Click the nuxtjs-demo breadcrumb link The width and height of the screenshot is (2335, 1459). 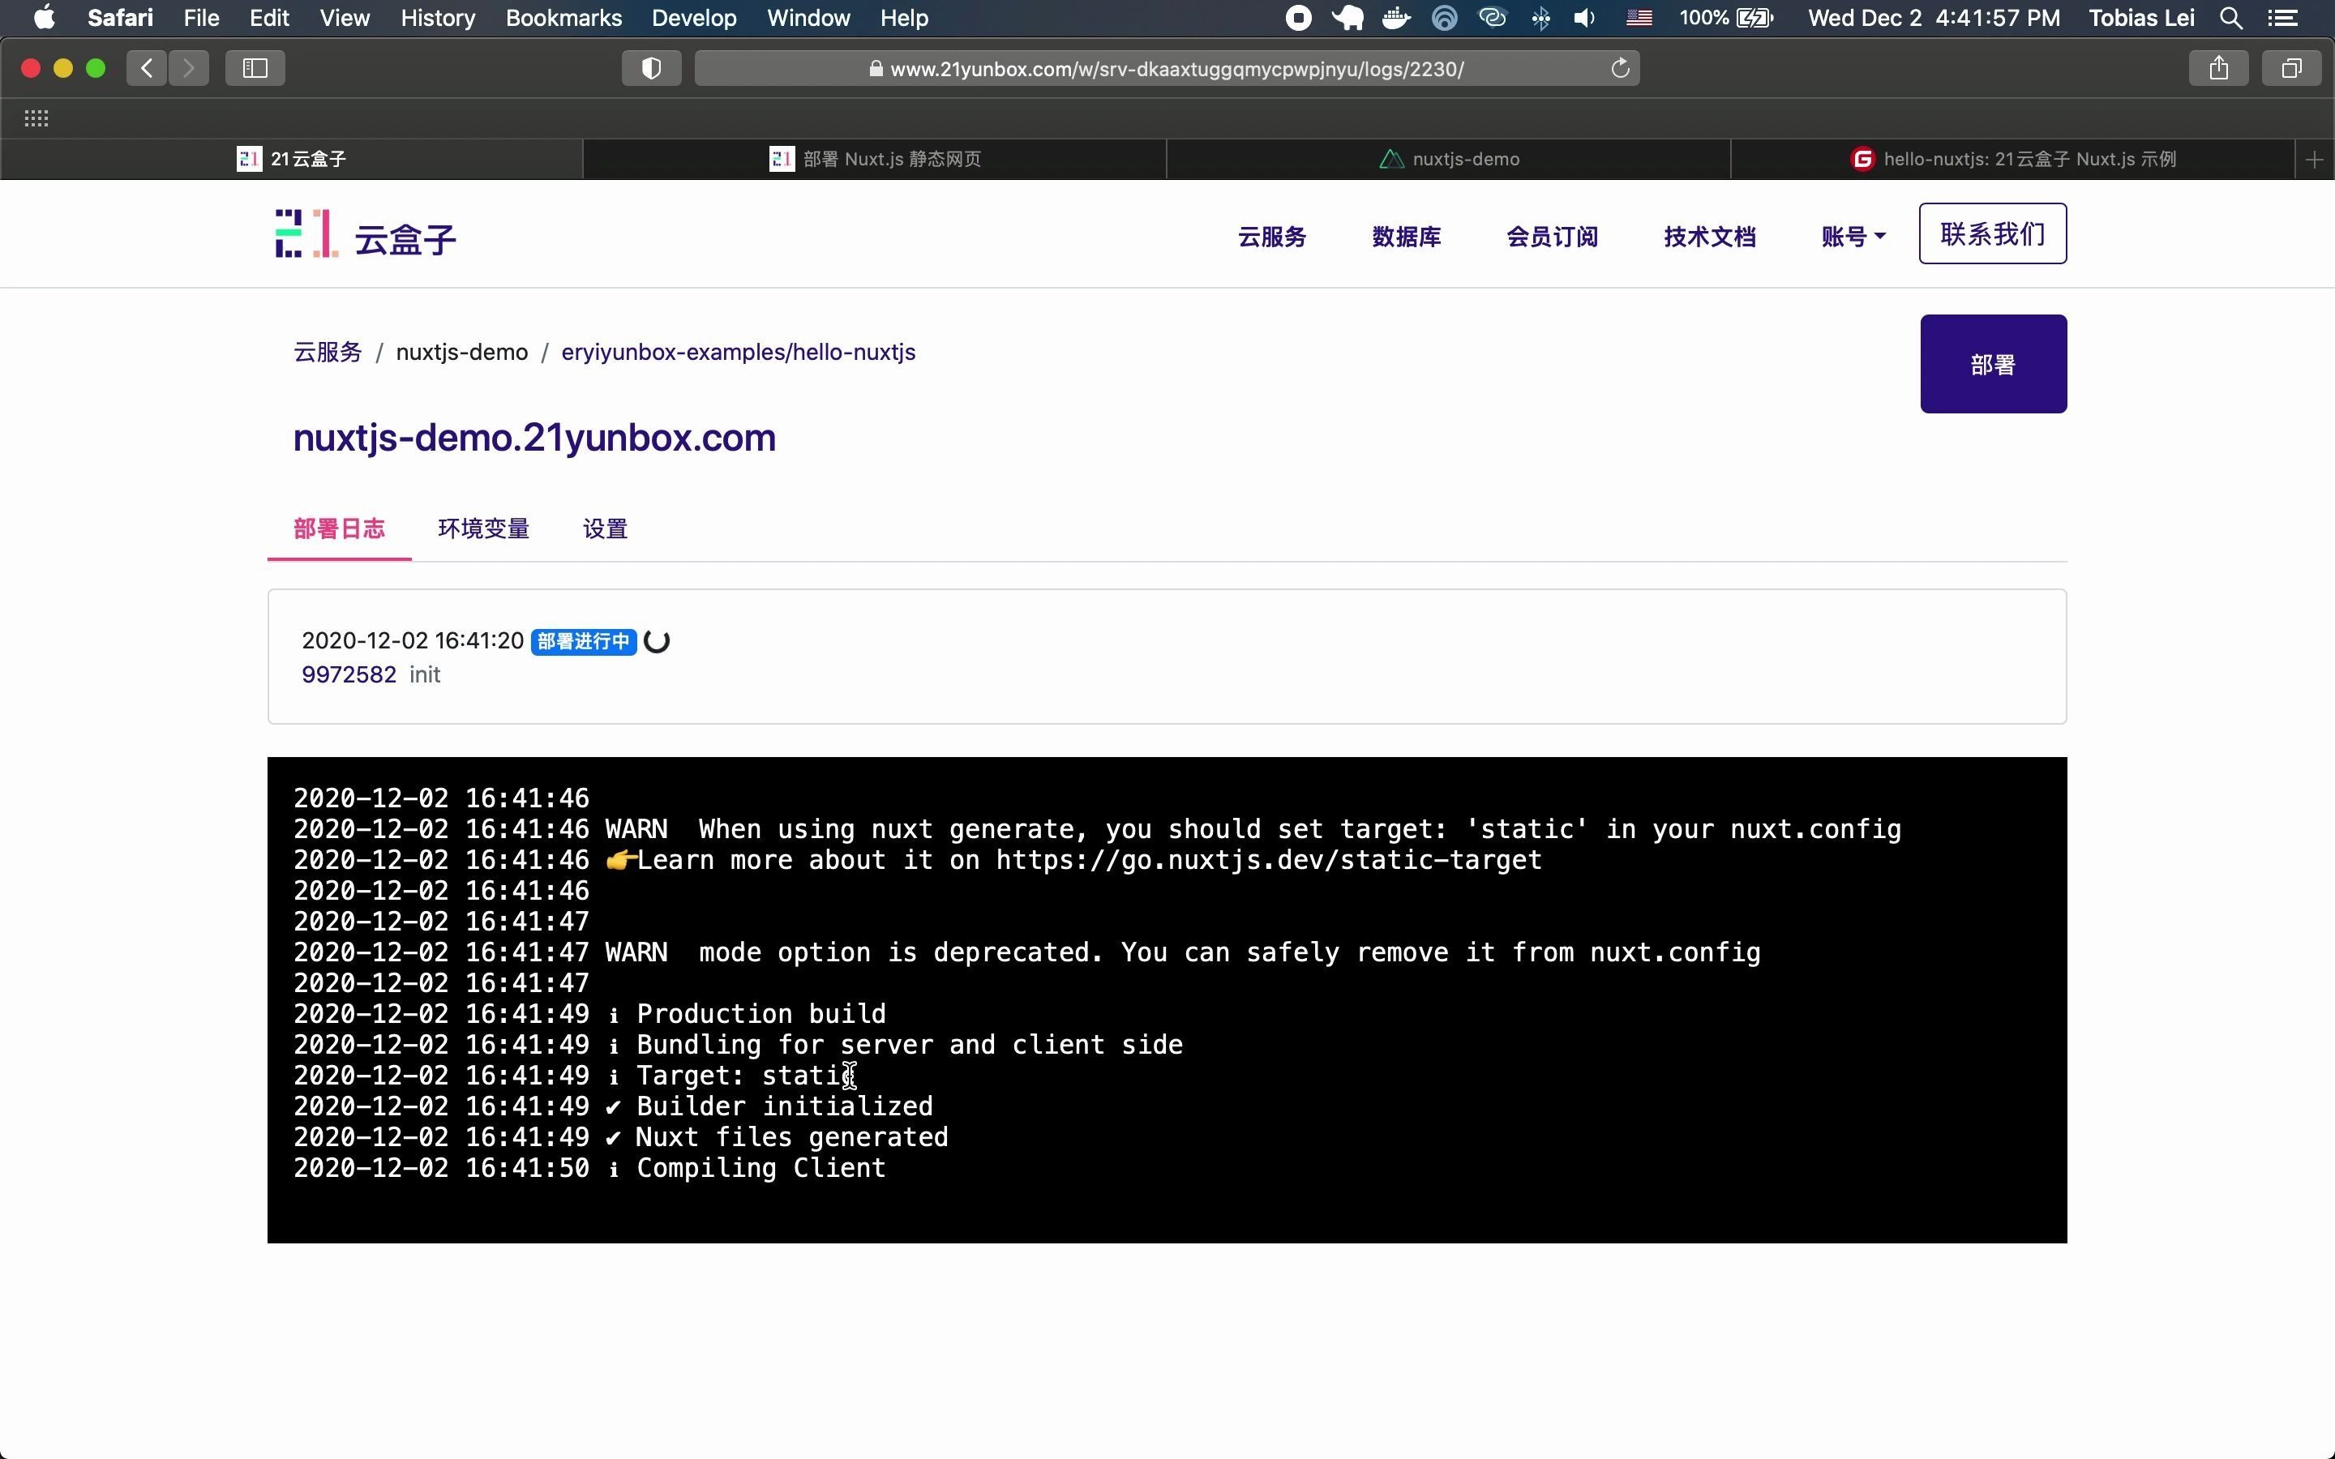(462, 353)
